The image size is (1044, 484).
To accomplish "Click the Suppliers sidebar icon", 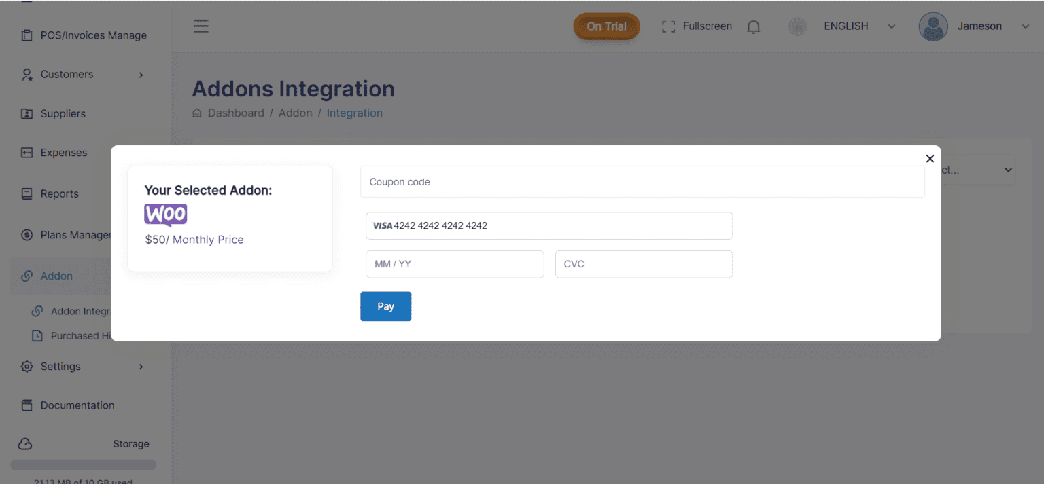I will click(27, 113).
